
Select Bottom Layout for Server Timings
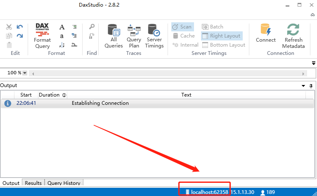tap(224, 45)
